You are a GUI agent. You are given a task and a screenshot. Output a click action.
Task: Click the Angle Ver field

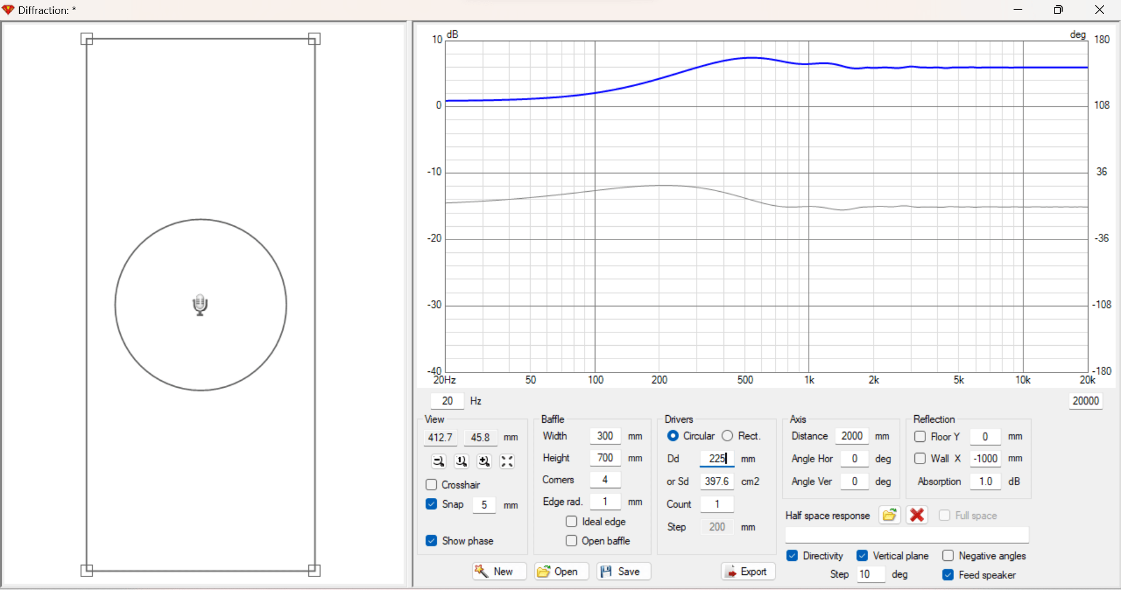(x=855, y=482)
